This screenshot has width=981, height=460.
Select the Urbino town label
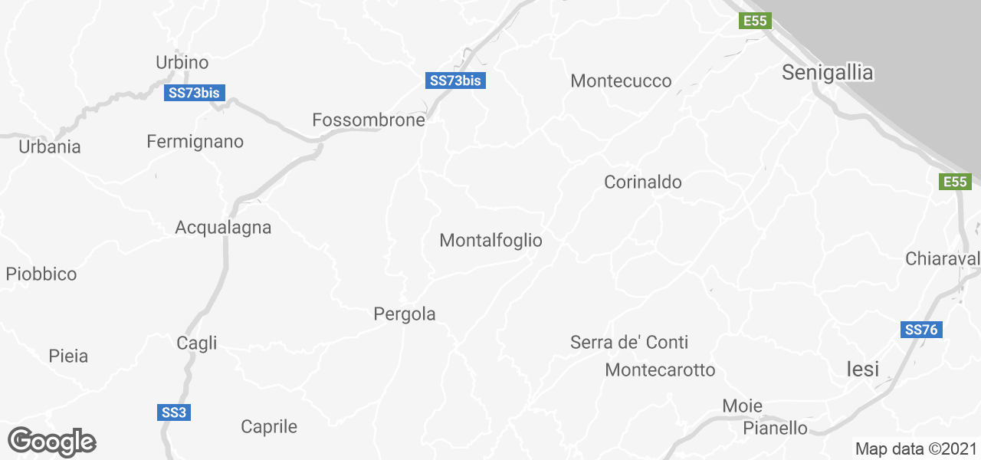tap(182, 62)
